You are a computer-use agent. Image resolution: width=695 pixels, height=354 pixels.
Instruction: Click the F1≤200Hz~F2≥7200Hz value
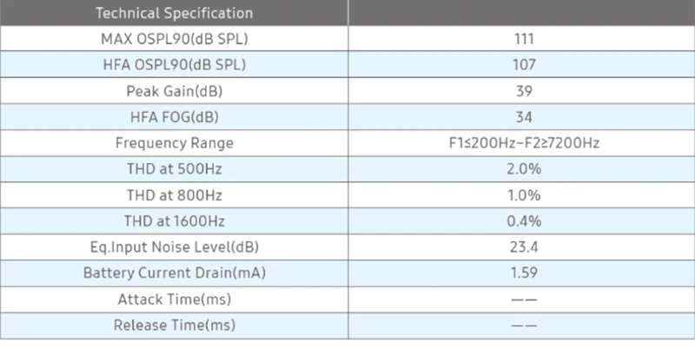pyautogui.click(x=523, y=143)
